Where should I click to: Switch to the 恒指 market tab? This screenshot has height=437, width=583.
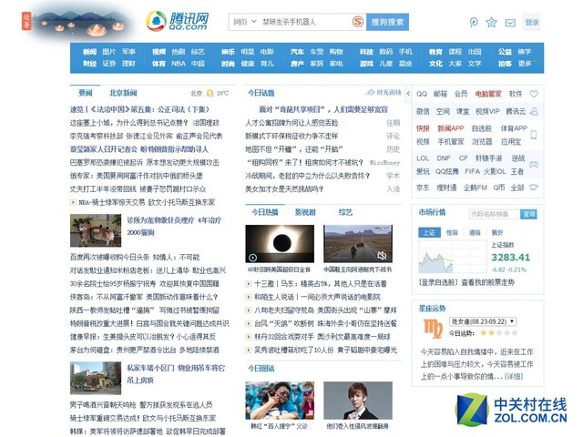click(452, 233)
